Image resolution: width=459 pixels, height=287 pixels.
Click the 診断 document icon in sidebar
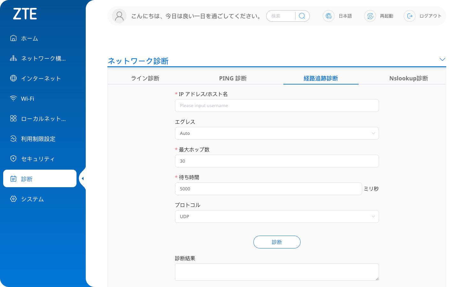13,179
